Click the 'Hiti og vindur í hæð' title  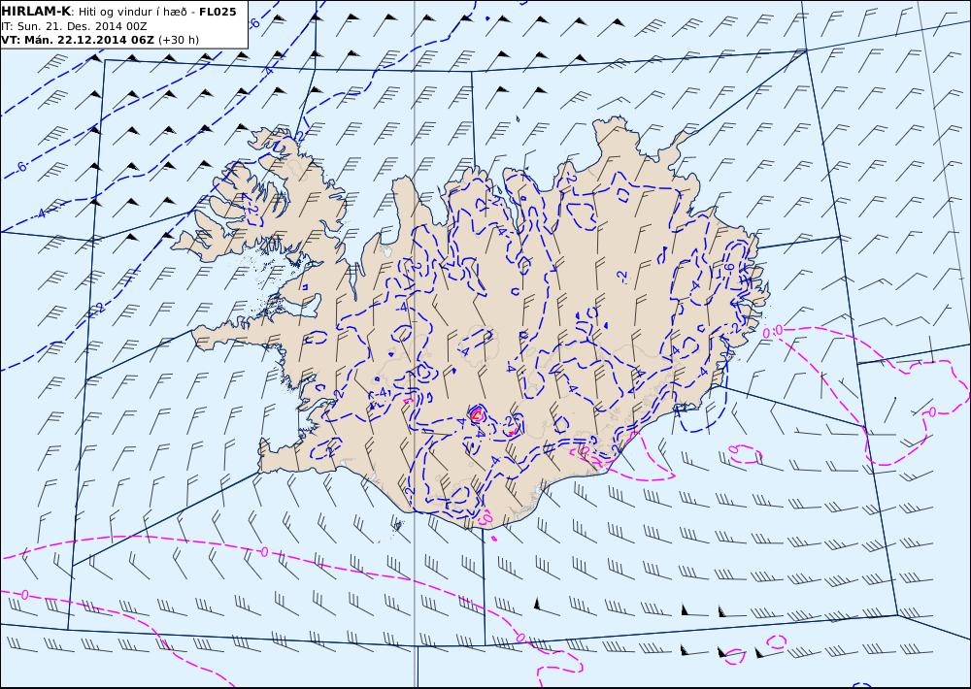(132, 12)
